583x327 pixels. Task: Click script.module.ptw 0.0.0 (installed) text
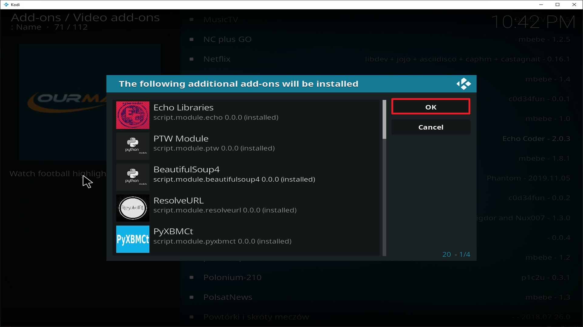click(x=214, y=148)
